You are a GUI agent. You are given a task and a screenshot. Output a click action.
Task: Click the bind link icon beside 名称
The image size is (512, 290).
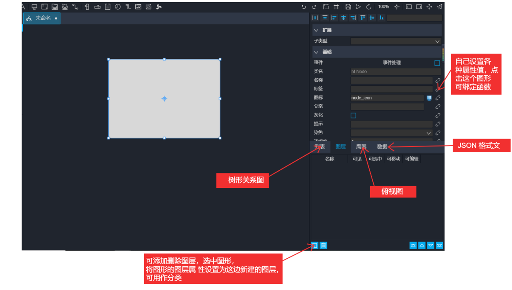(x=438, y=81)
